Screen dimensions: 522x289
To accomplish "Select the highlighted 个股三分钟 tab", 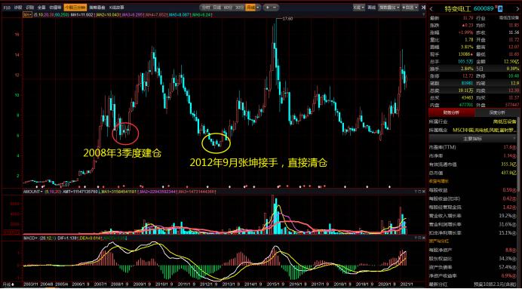I will tap(75, 7).
